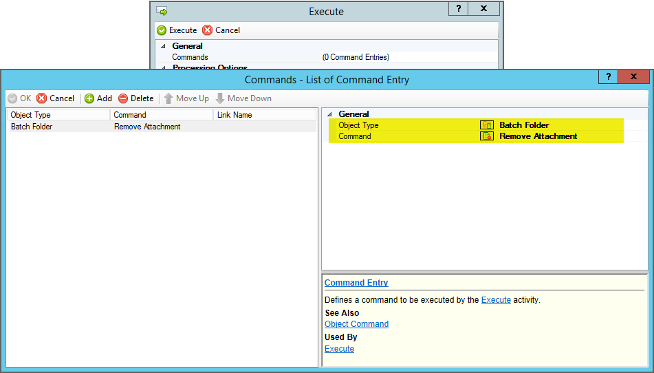Collapse the General section in Commands dialog
The height and width of the screenshot is (373, 654).
[x=329, y=114]
